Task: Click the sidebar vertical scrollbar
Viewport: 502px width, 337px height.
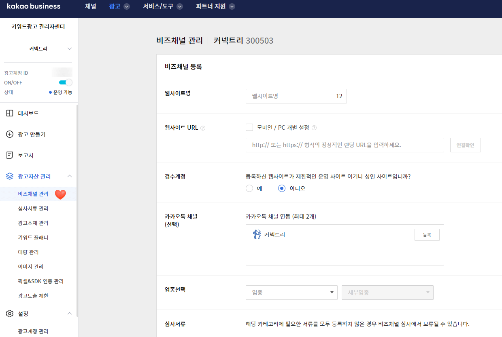Action: pyautogui.click(x=77, y=210)
